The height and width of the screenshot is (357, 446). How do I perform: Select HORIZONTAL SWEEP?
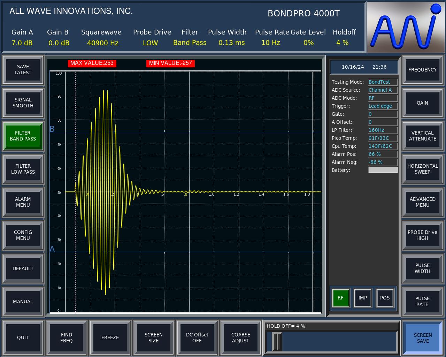[x=422, y=169]
